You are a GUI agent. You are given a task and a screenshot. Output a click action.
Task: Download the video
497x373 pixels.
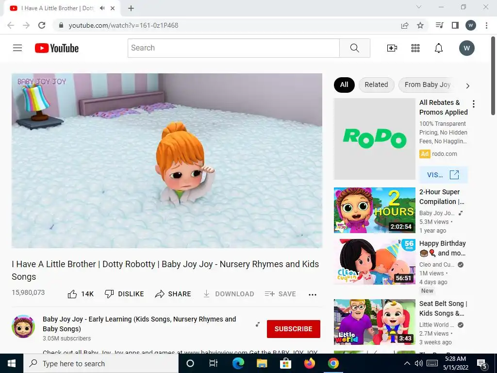click(x=229, y=294)
